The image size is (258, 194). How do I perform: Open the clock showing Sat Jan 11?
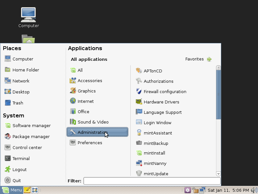click(x=228, y=190)
